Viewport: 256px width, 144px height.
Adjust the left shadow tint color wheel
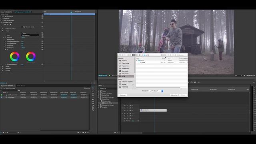15,56
